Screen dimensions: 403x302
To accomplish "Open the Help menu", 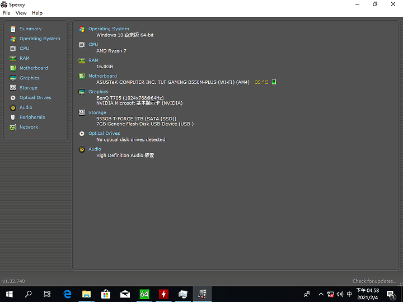I will tap(37, 13).
